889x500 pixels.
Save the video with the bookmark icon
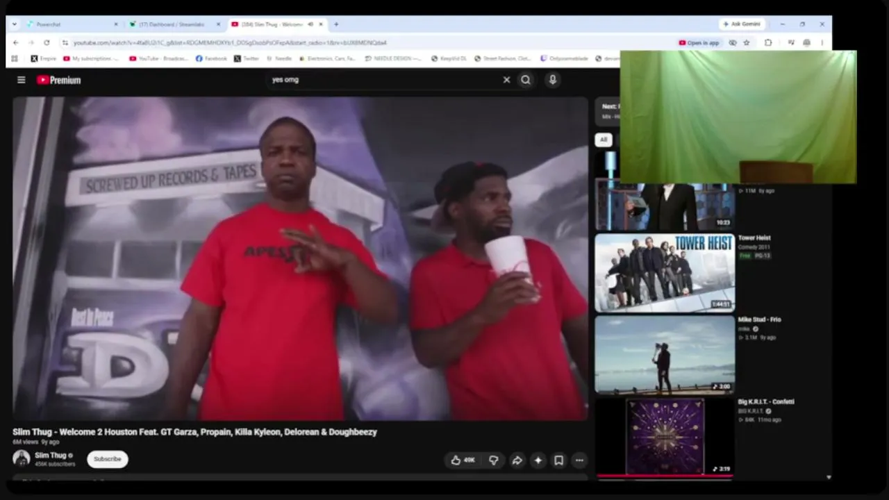(558, 460)
